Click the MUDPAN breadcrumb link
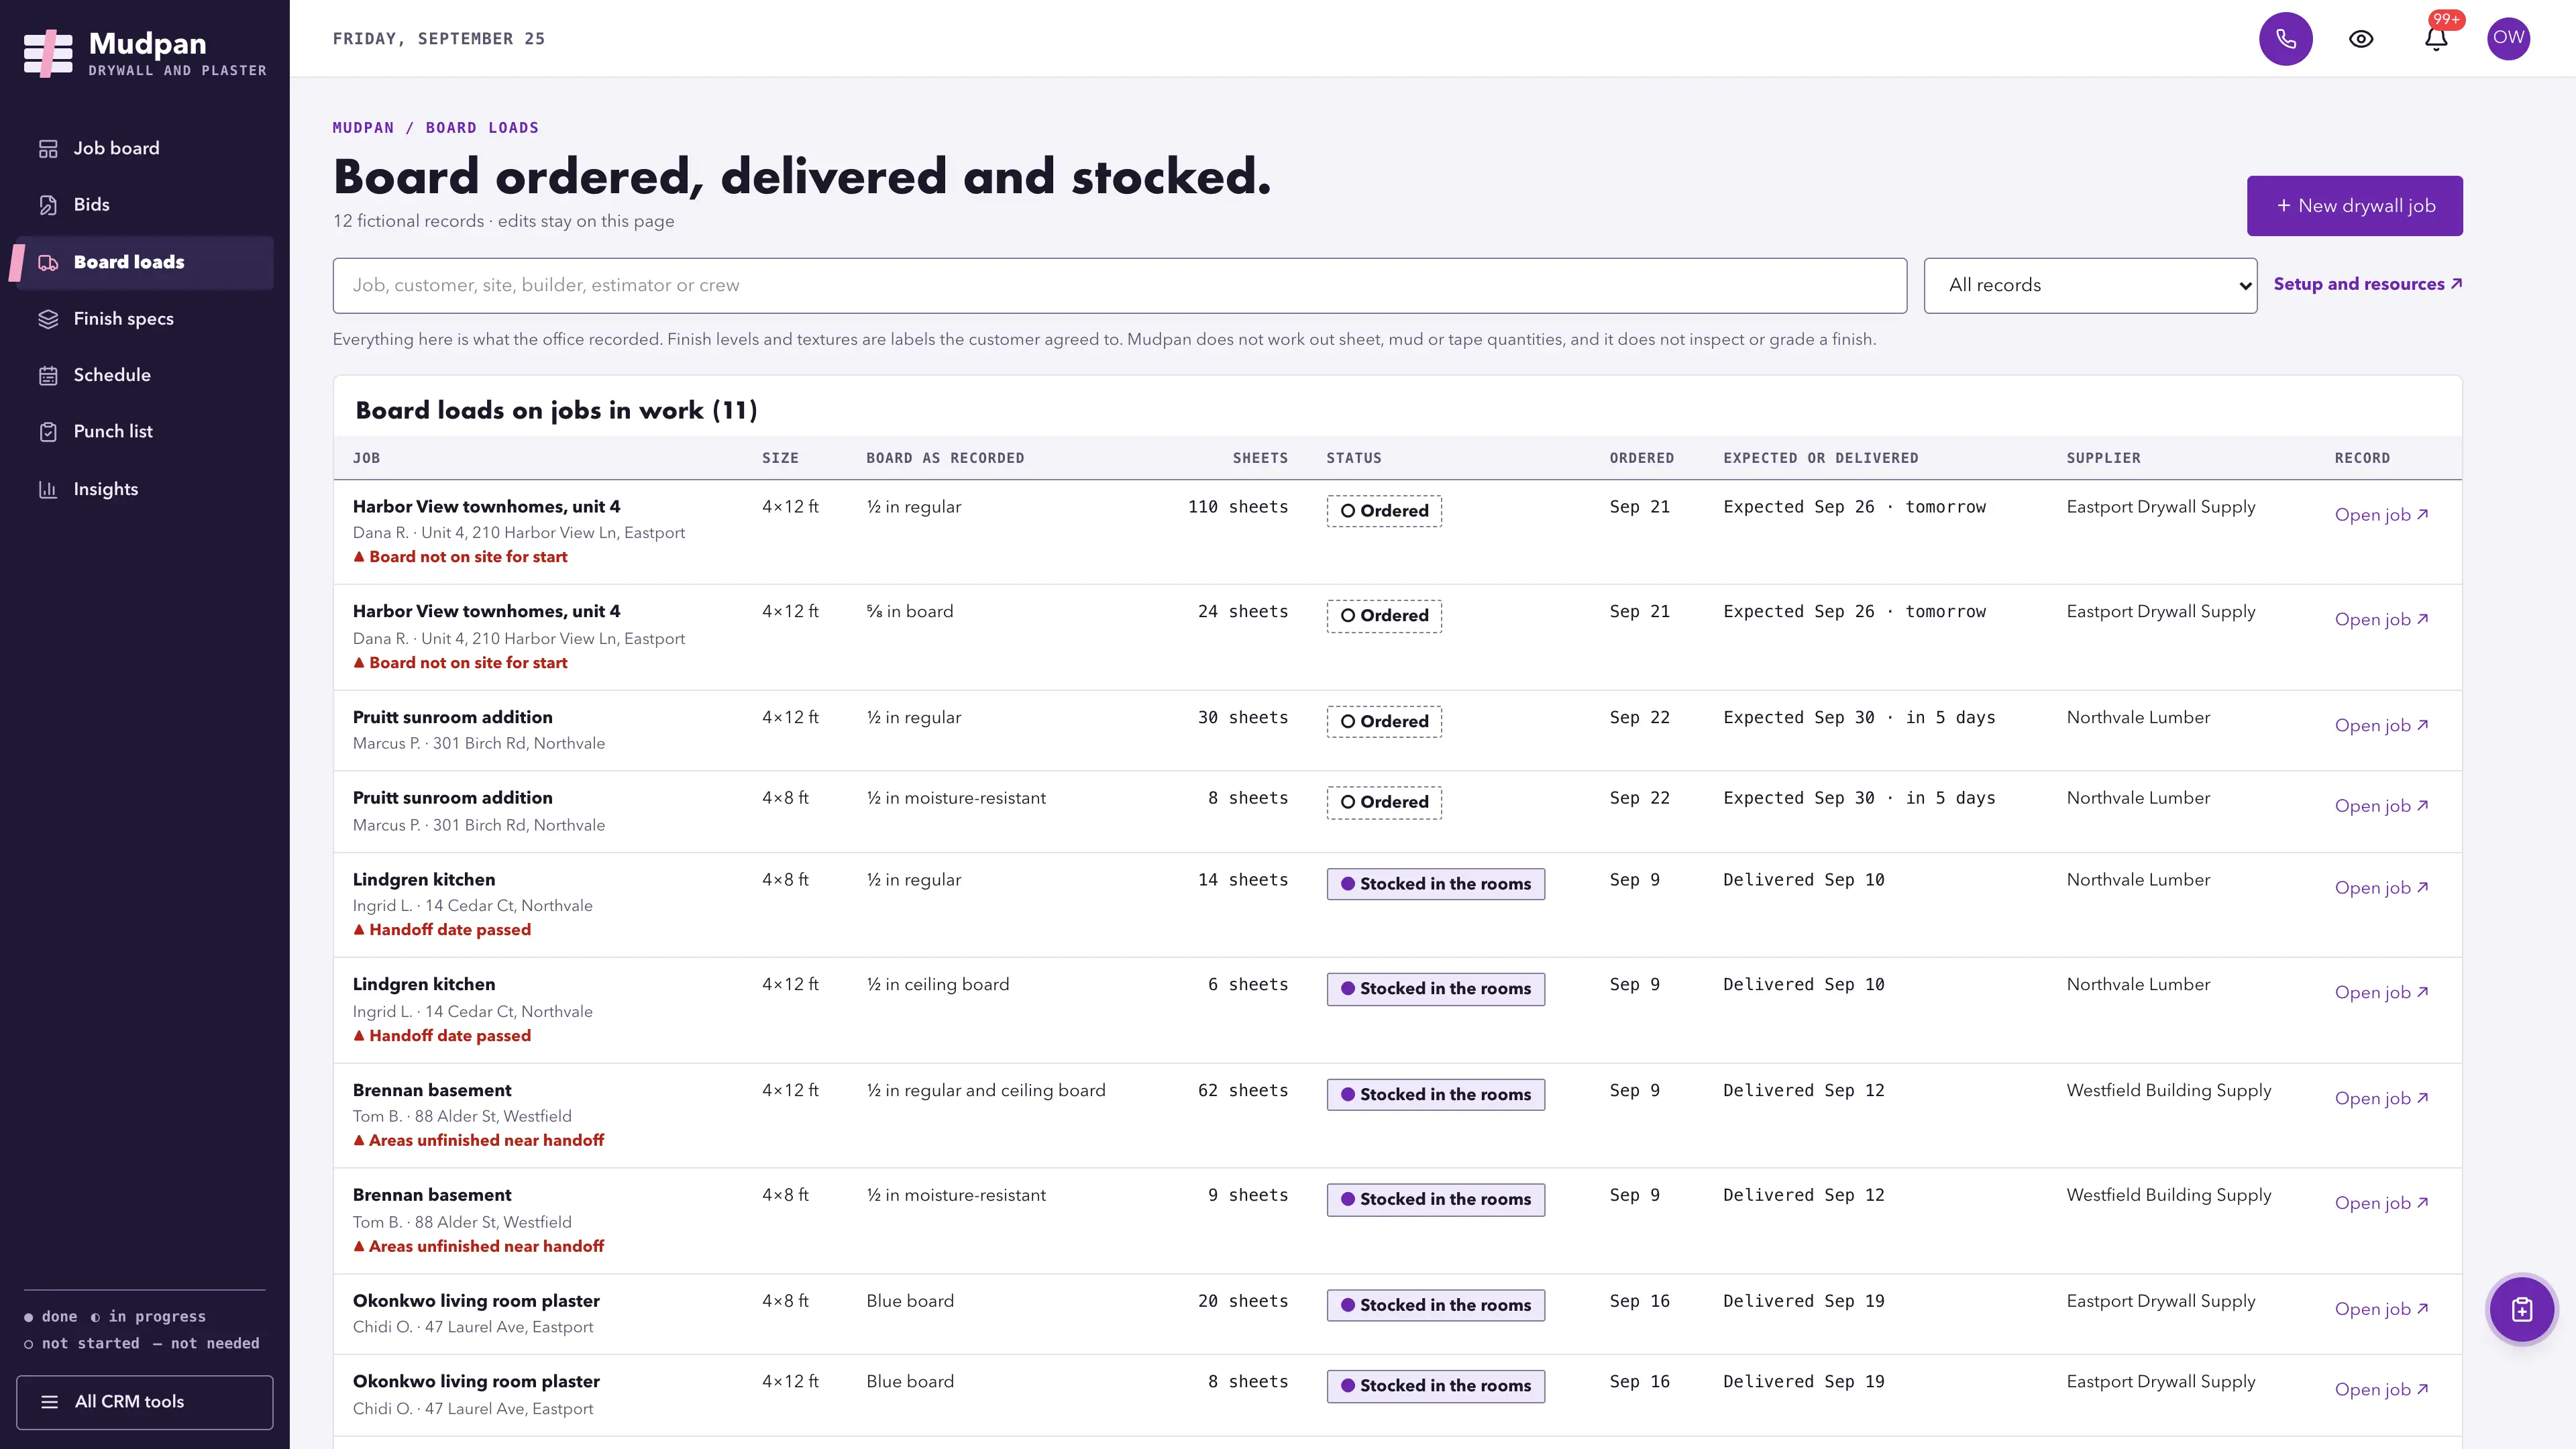The image size is (2576, 1449). coord(363,128)
